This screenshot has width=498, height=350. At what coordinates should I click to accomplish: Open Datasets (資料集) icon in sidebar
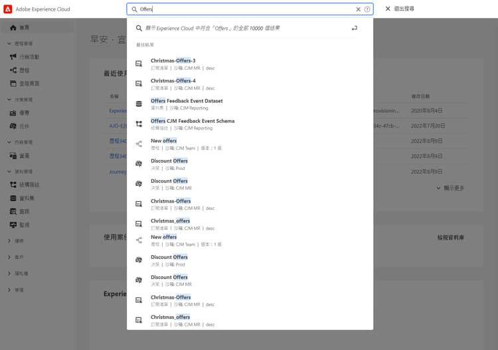tap(13, 198)
